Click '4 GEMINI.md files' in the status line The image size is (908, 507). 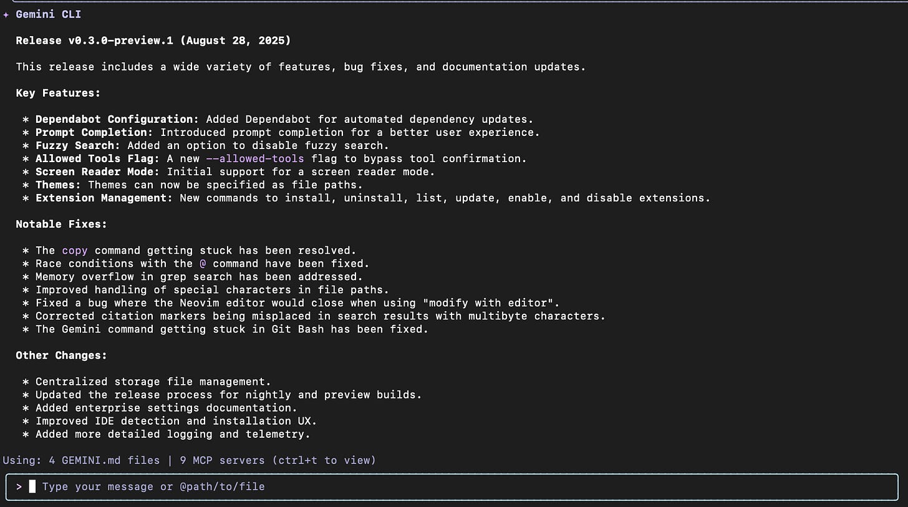pyautogui.click(x=104, y=460)
